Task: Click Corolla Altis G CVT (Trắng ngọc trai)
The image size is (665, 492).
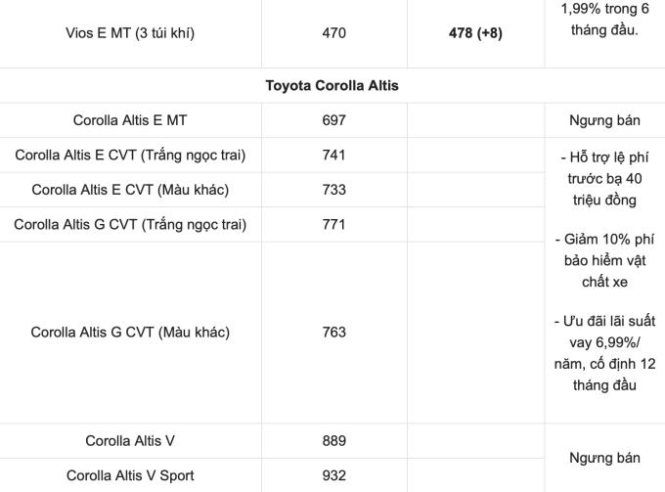Action: coord(130,224)
